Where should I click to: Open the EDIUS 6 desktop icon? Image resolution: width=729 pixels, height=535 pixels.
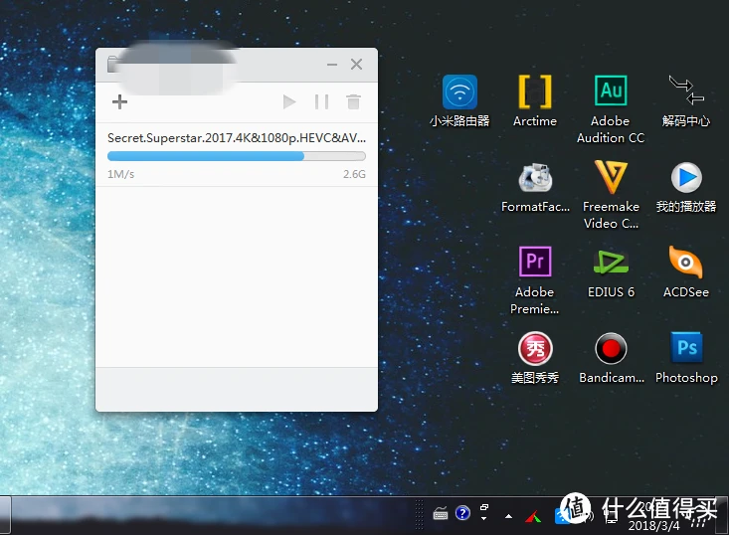coord(611,272)
